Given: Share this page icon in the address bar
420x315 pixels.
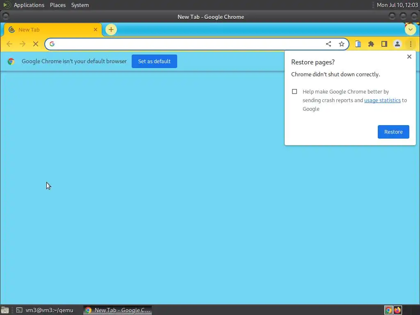Looking at the screenshot, I should click(329, 44).
